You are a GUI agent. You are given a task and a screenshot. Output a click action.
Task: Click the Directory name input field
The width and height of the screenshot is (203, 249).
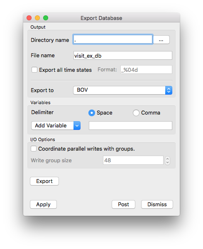click(113, 39)
